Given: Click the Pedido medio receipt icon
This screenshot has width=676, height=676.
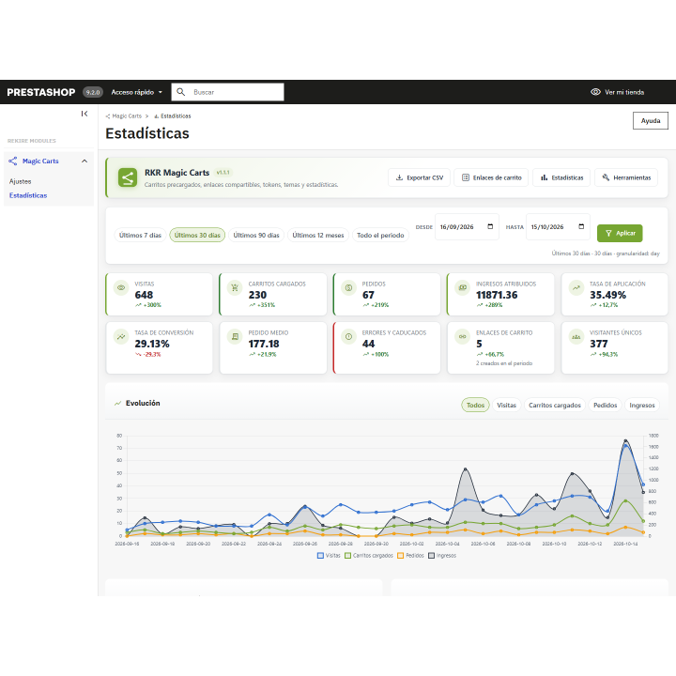Looking at the screenshot, I should point(235,337).
